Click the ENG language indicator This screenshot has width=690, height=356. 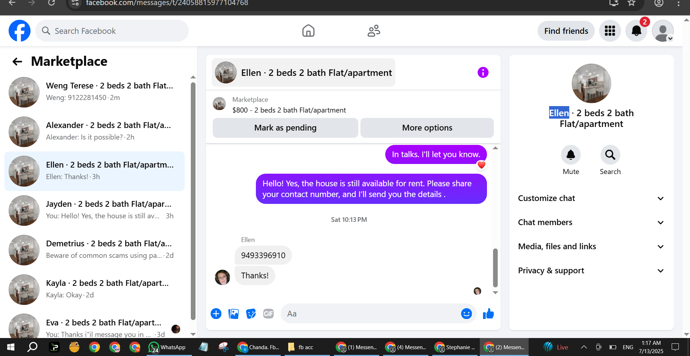pyautogui.click(x=628, y=347)
